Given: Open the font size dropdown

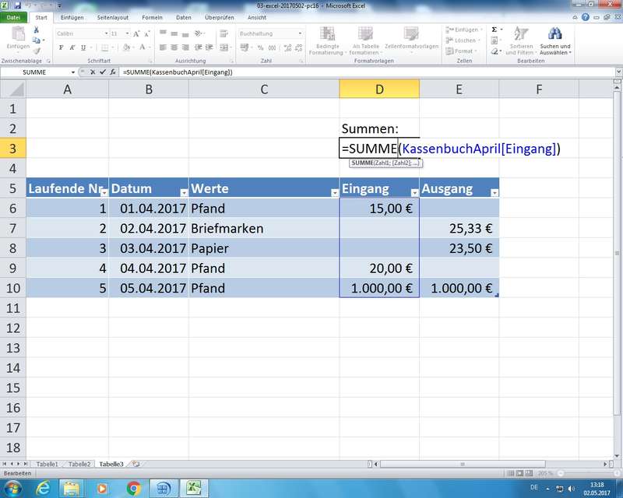Looking at the screenshot, I should [x=127, y=33].
